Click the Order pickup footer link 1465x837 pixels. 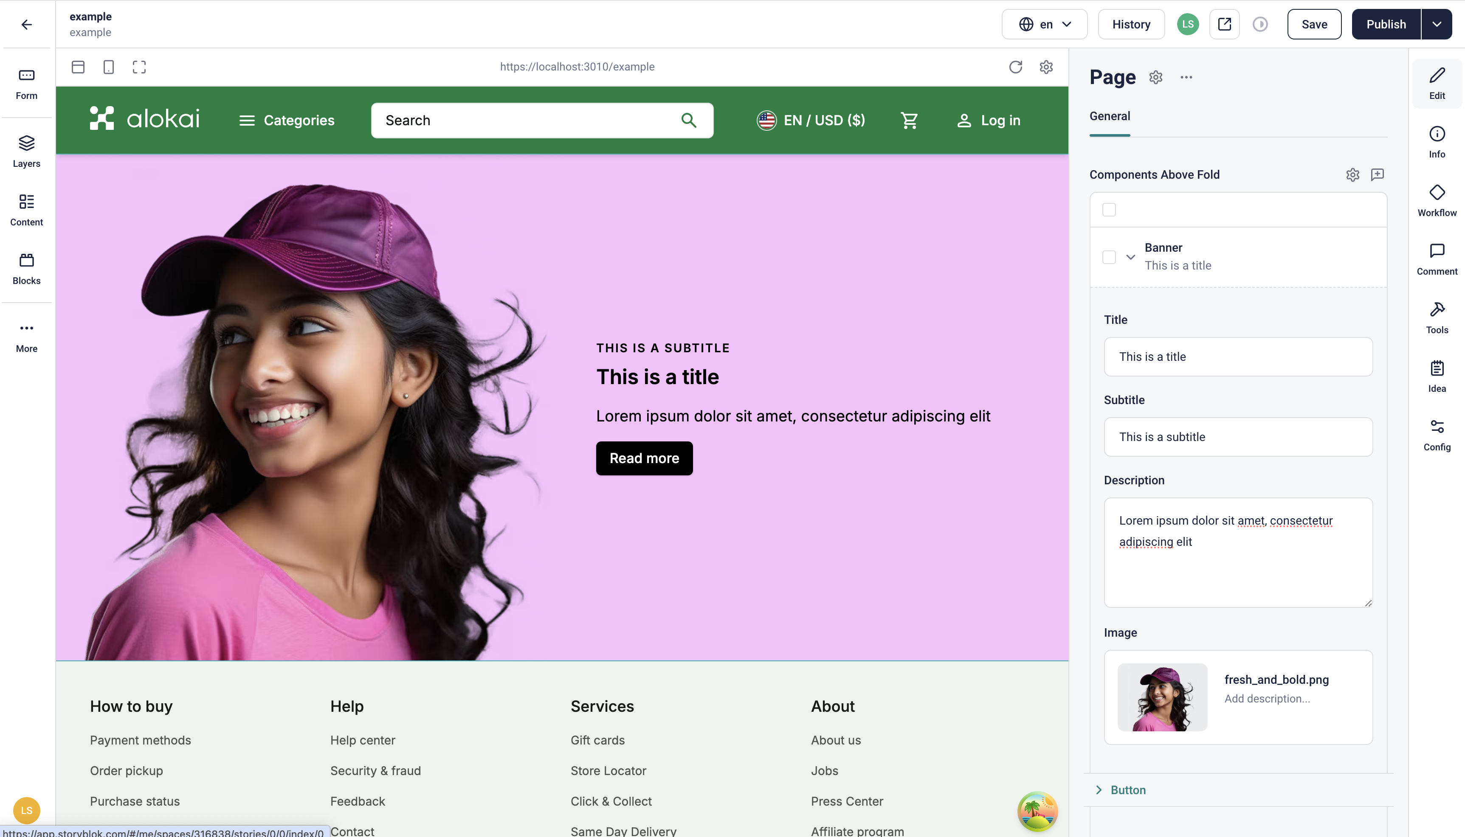coord(127,771)
